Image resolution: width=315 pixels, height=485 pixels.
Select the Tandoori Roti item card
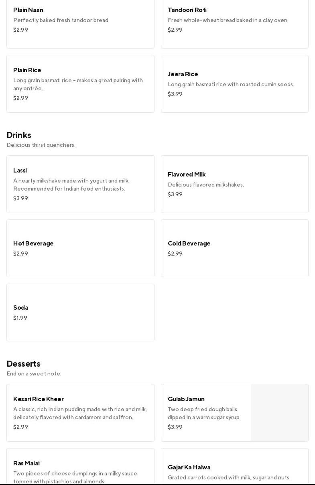click(x=234, y=20)
